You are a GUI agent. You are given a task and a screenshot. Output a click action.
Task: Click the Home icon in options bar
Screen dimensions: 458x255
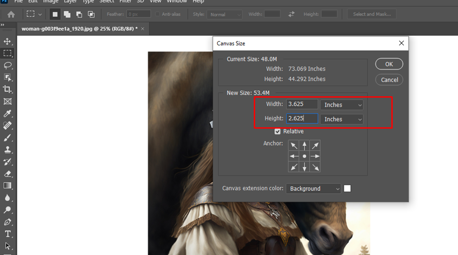[x=11, y=14]
